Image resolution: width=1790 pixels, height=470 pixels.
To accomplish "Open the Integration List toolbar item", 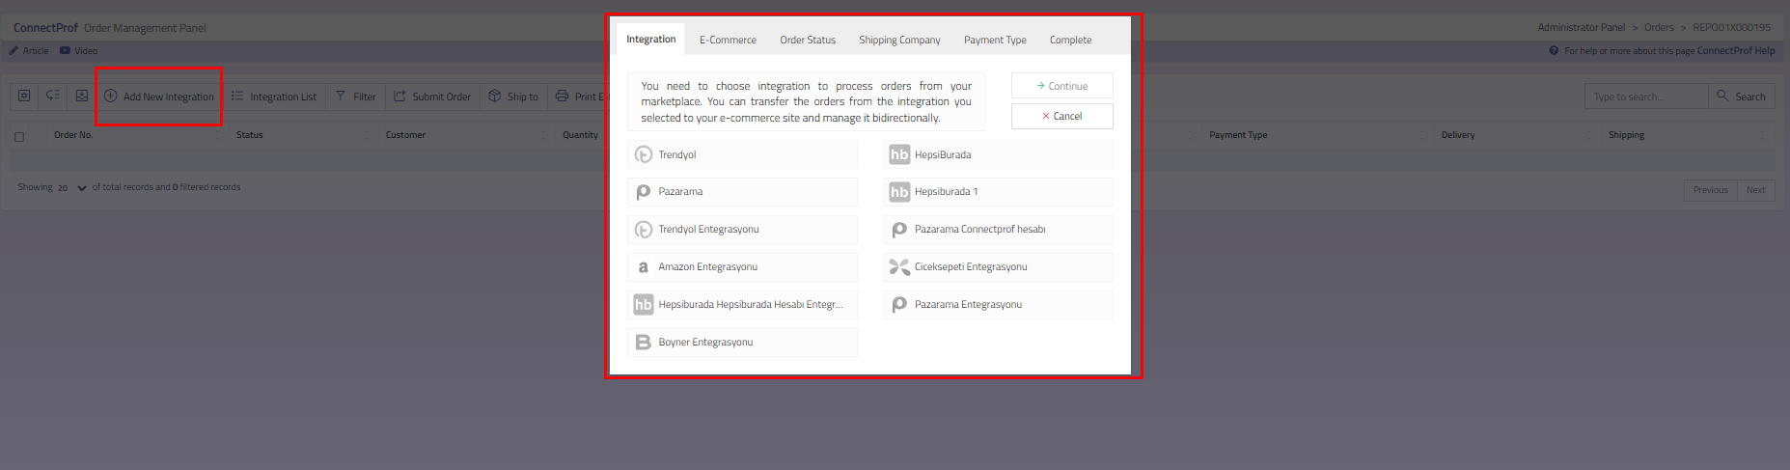I will (274, 97).
